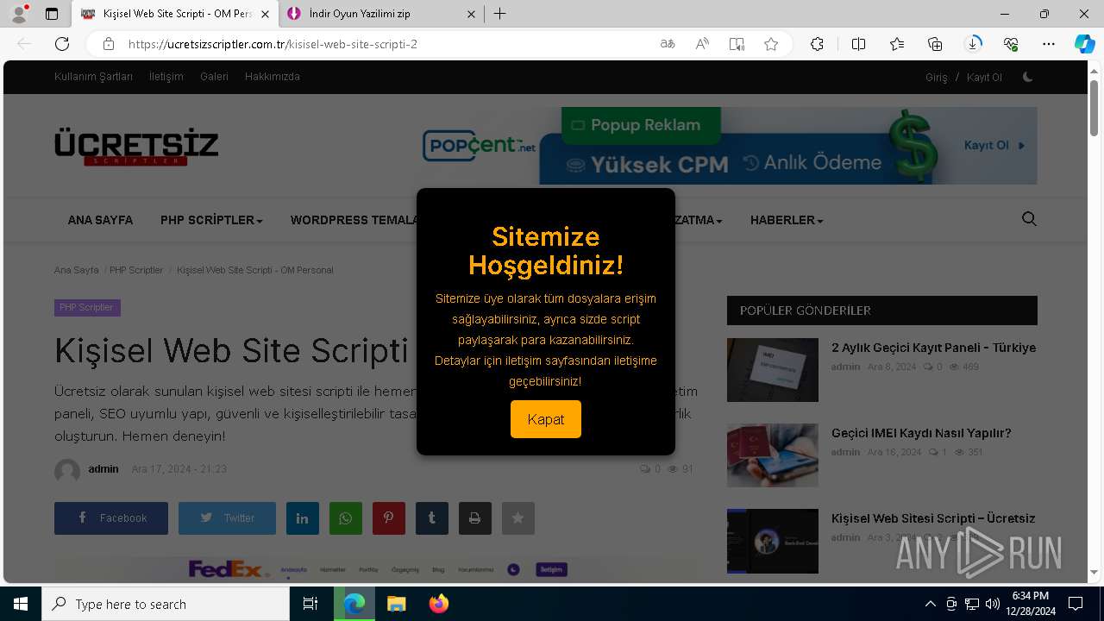Open Downloads icon in toolbar
1104x621 pixels.
[973, 44]
